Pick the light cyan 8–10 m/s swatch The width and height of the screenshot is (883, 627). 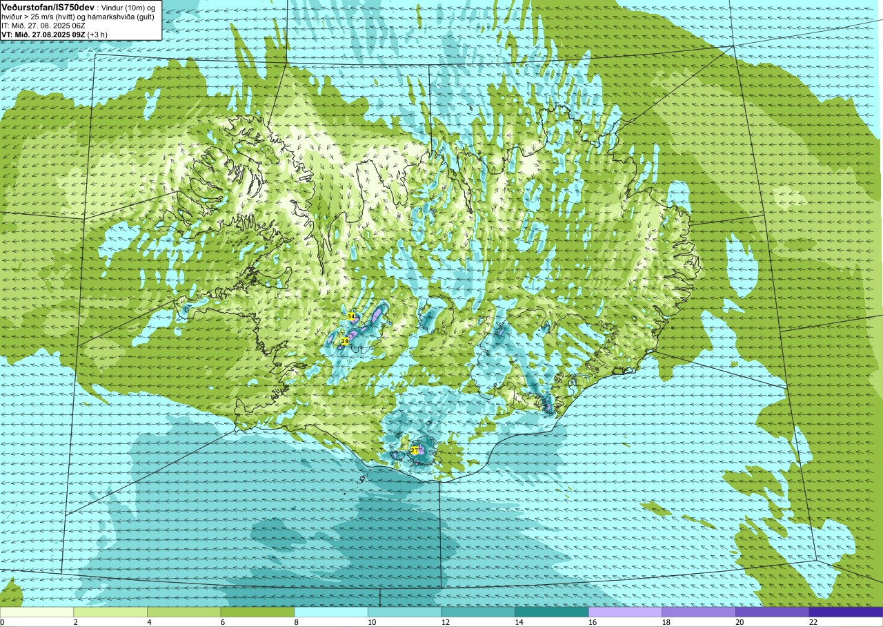point(331,612)
